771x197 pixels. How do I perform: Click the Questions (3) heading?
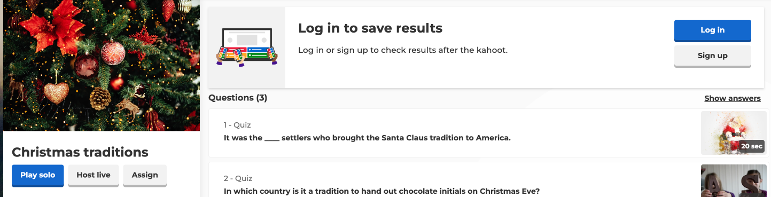pos(238,98)
